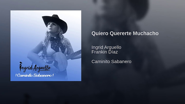Viewport: 185px width, 104px height.
Task: Click the guitar neck on album cover
Action: pos(74,55)
